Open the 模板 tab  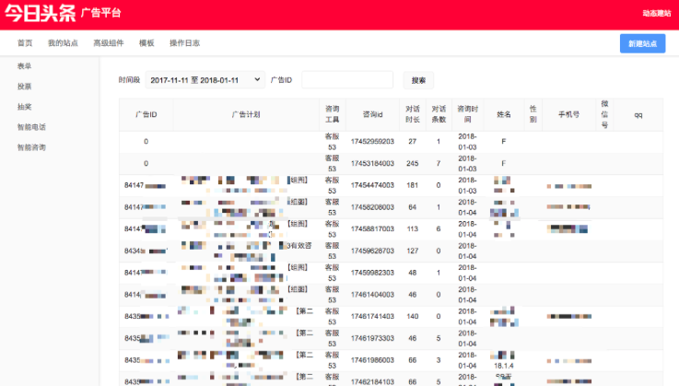(146, 43)
